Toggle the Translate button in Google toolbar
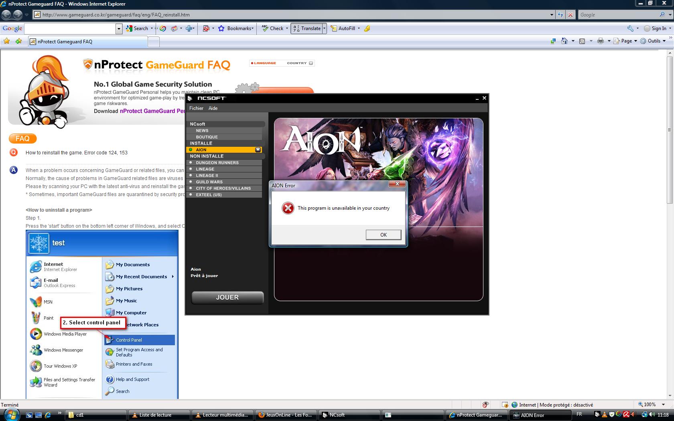Viewport: 674px width, 421px height. (307, 28)
